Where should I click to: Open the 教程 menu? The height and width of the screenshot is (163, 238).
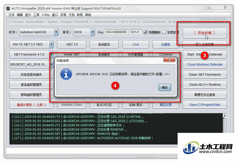(80, 15)
